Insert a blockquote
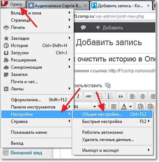The width and height of the screenshot is (159, 162). (121, 96)
